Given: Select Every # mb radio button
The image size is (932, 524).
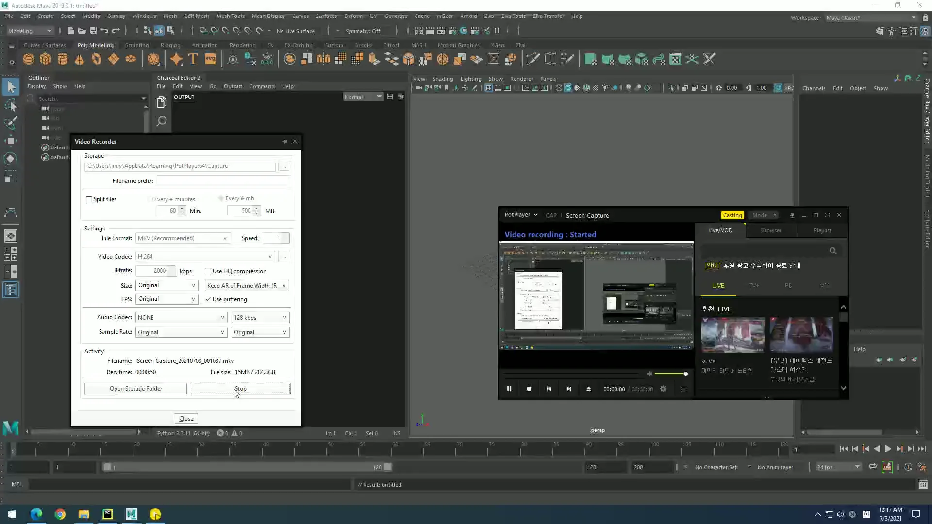Looking at the screenshot, I should [x=221, y=198].
